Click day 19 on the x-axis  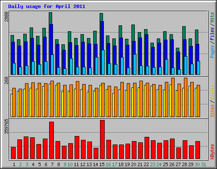click(127, 164)
